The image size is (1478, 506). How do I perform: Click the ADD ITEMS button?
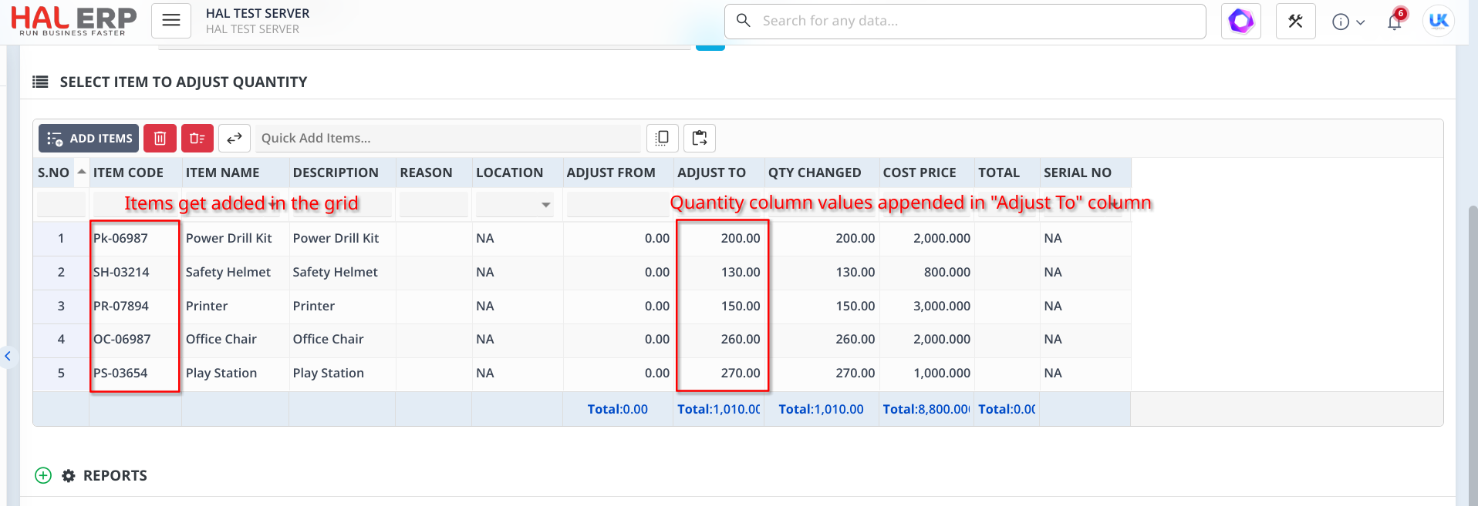pos(89,139)
